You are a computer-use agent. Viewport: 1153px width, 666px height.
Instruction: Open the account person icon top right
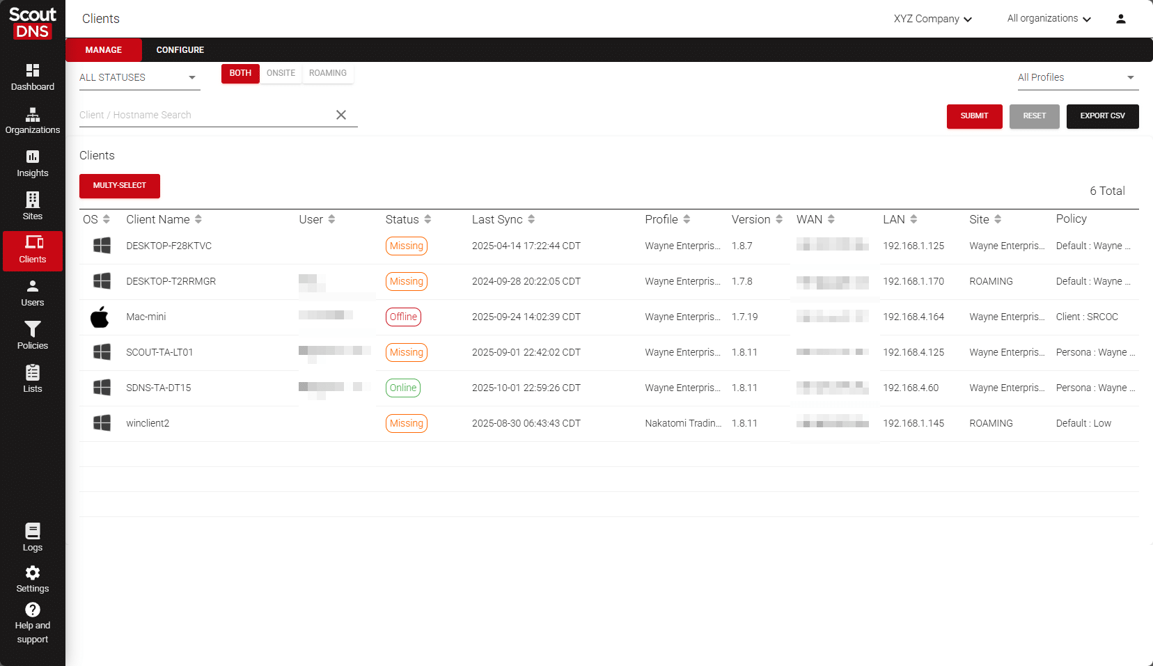[x=1120, y=18]
